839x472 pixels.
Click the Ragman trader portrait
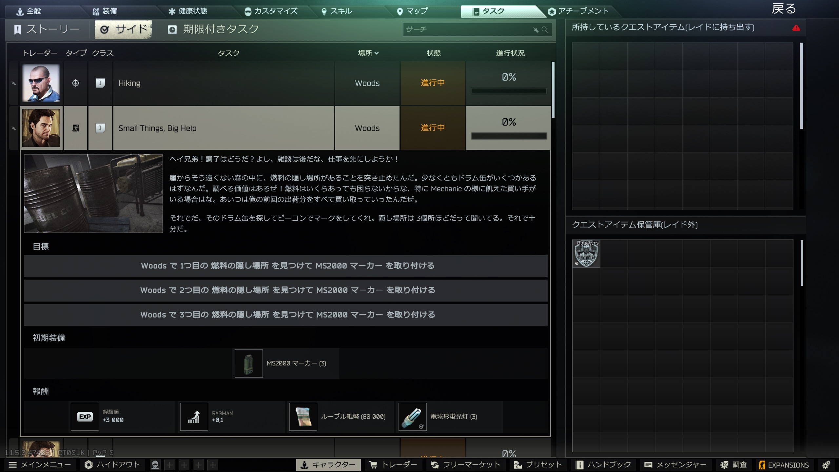(x=41, y=128)
